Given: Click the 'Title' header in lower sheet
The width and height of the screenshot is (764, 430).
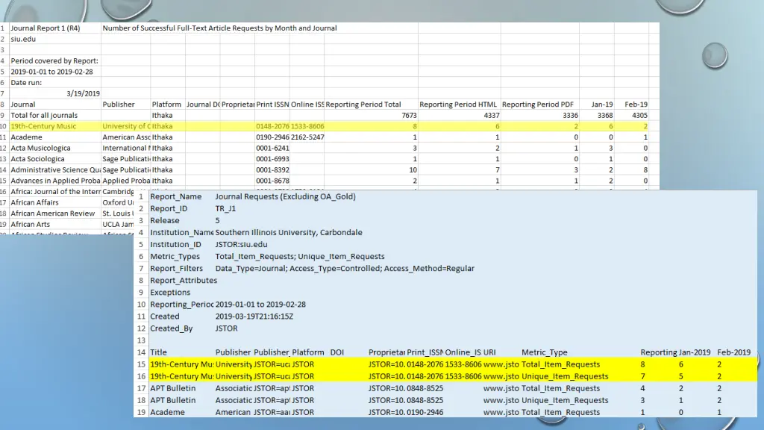Looking at the screenshot, I should click(158, 352).
